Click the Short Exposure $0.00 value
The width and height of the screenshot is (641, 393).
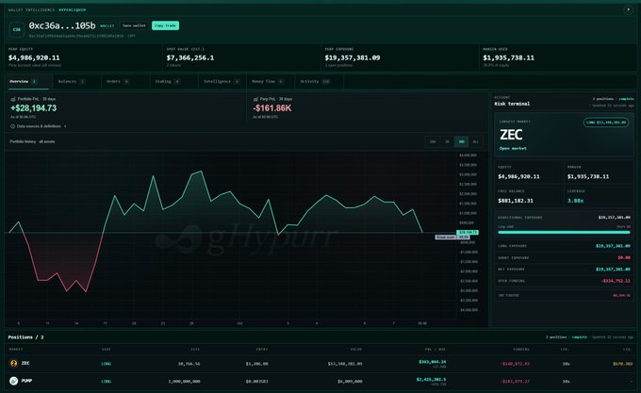click(624, 258)
